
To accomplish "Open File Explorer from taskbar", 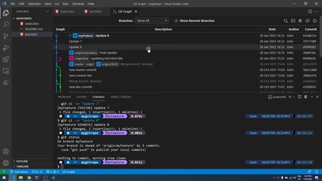I will click(x=21, y=177).
